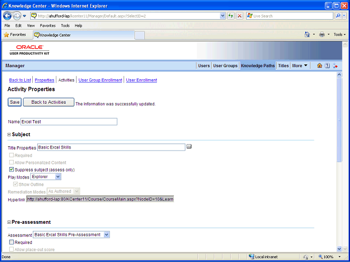Image resolution: width=350 pixels, height=262 pixels.
Task: Check the Pre-assessment Required checkbox
Action: click(x=11, y=242)
